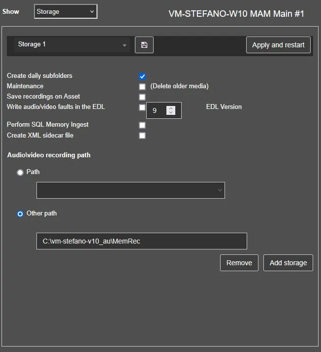Click the floppy disk save icon
Image resolution: width=321 pixels, height=352 pixels.
click(x=144, y=45)
